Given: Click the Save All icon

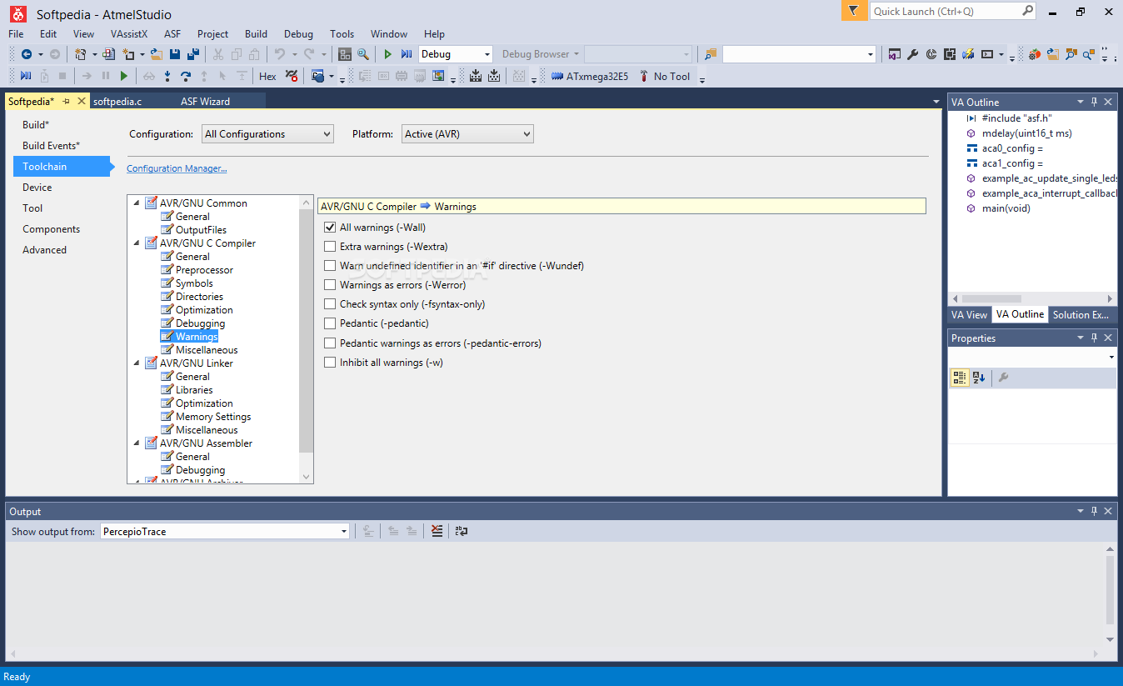Looking at the screenshot, I should pyautogui.click(x=193, y=54).
